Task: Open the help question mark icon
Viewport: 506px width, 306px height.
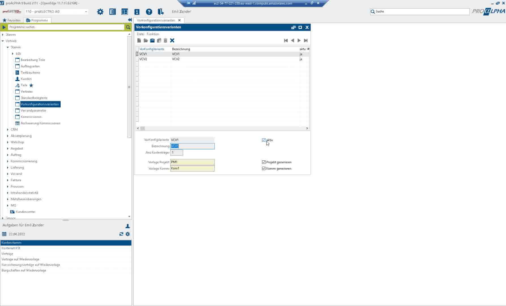Action: pyautogui.click(x=149, y=12)
